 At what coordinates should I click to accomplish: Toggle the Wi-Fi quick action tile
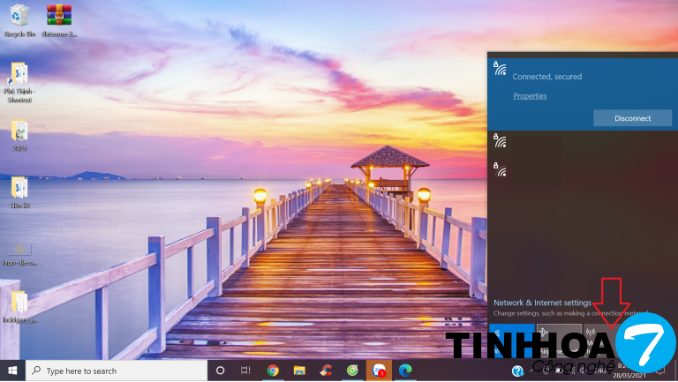pos(512,338)
